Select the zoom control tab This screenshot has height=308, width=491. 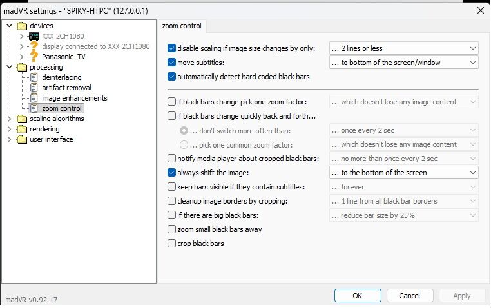183,26
